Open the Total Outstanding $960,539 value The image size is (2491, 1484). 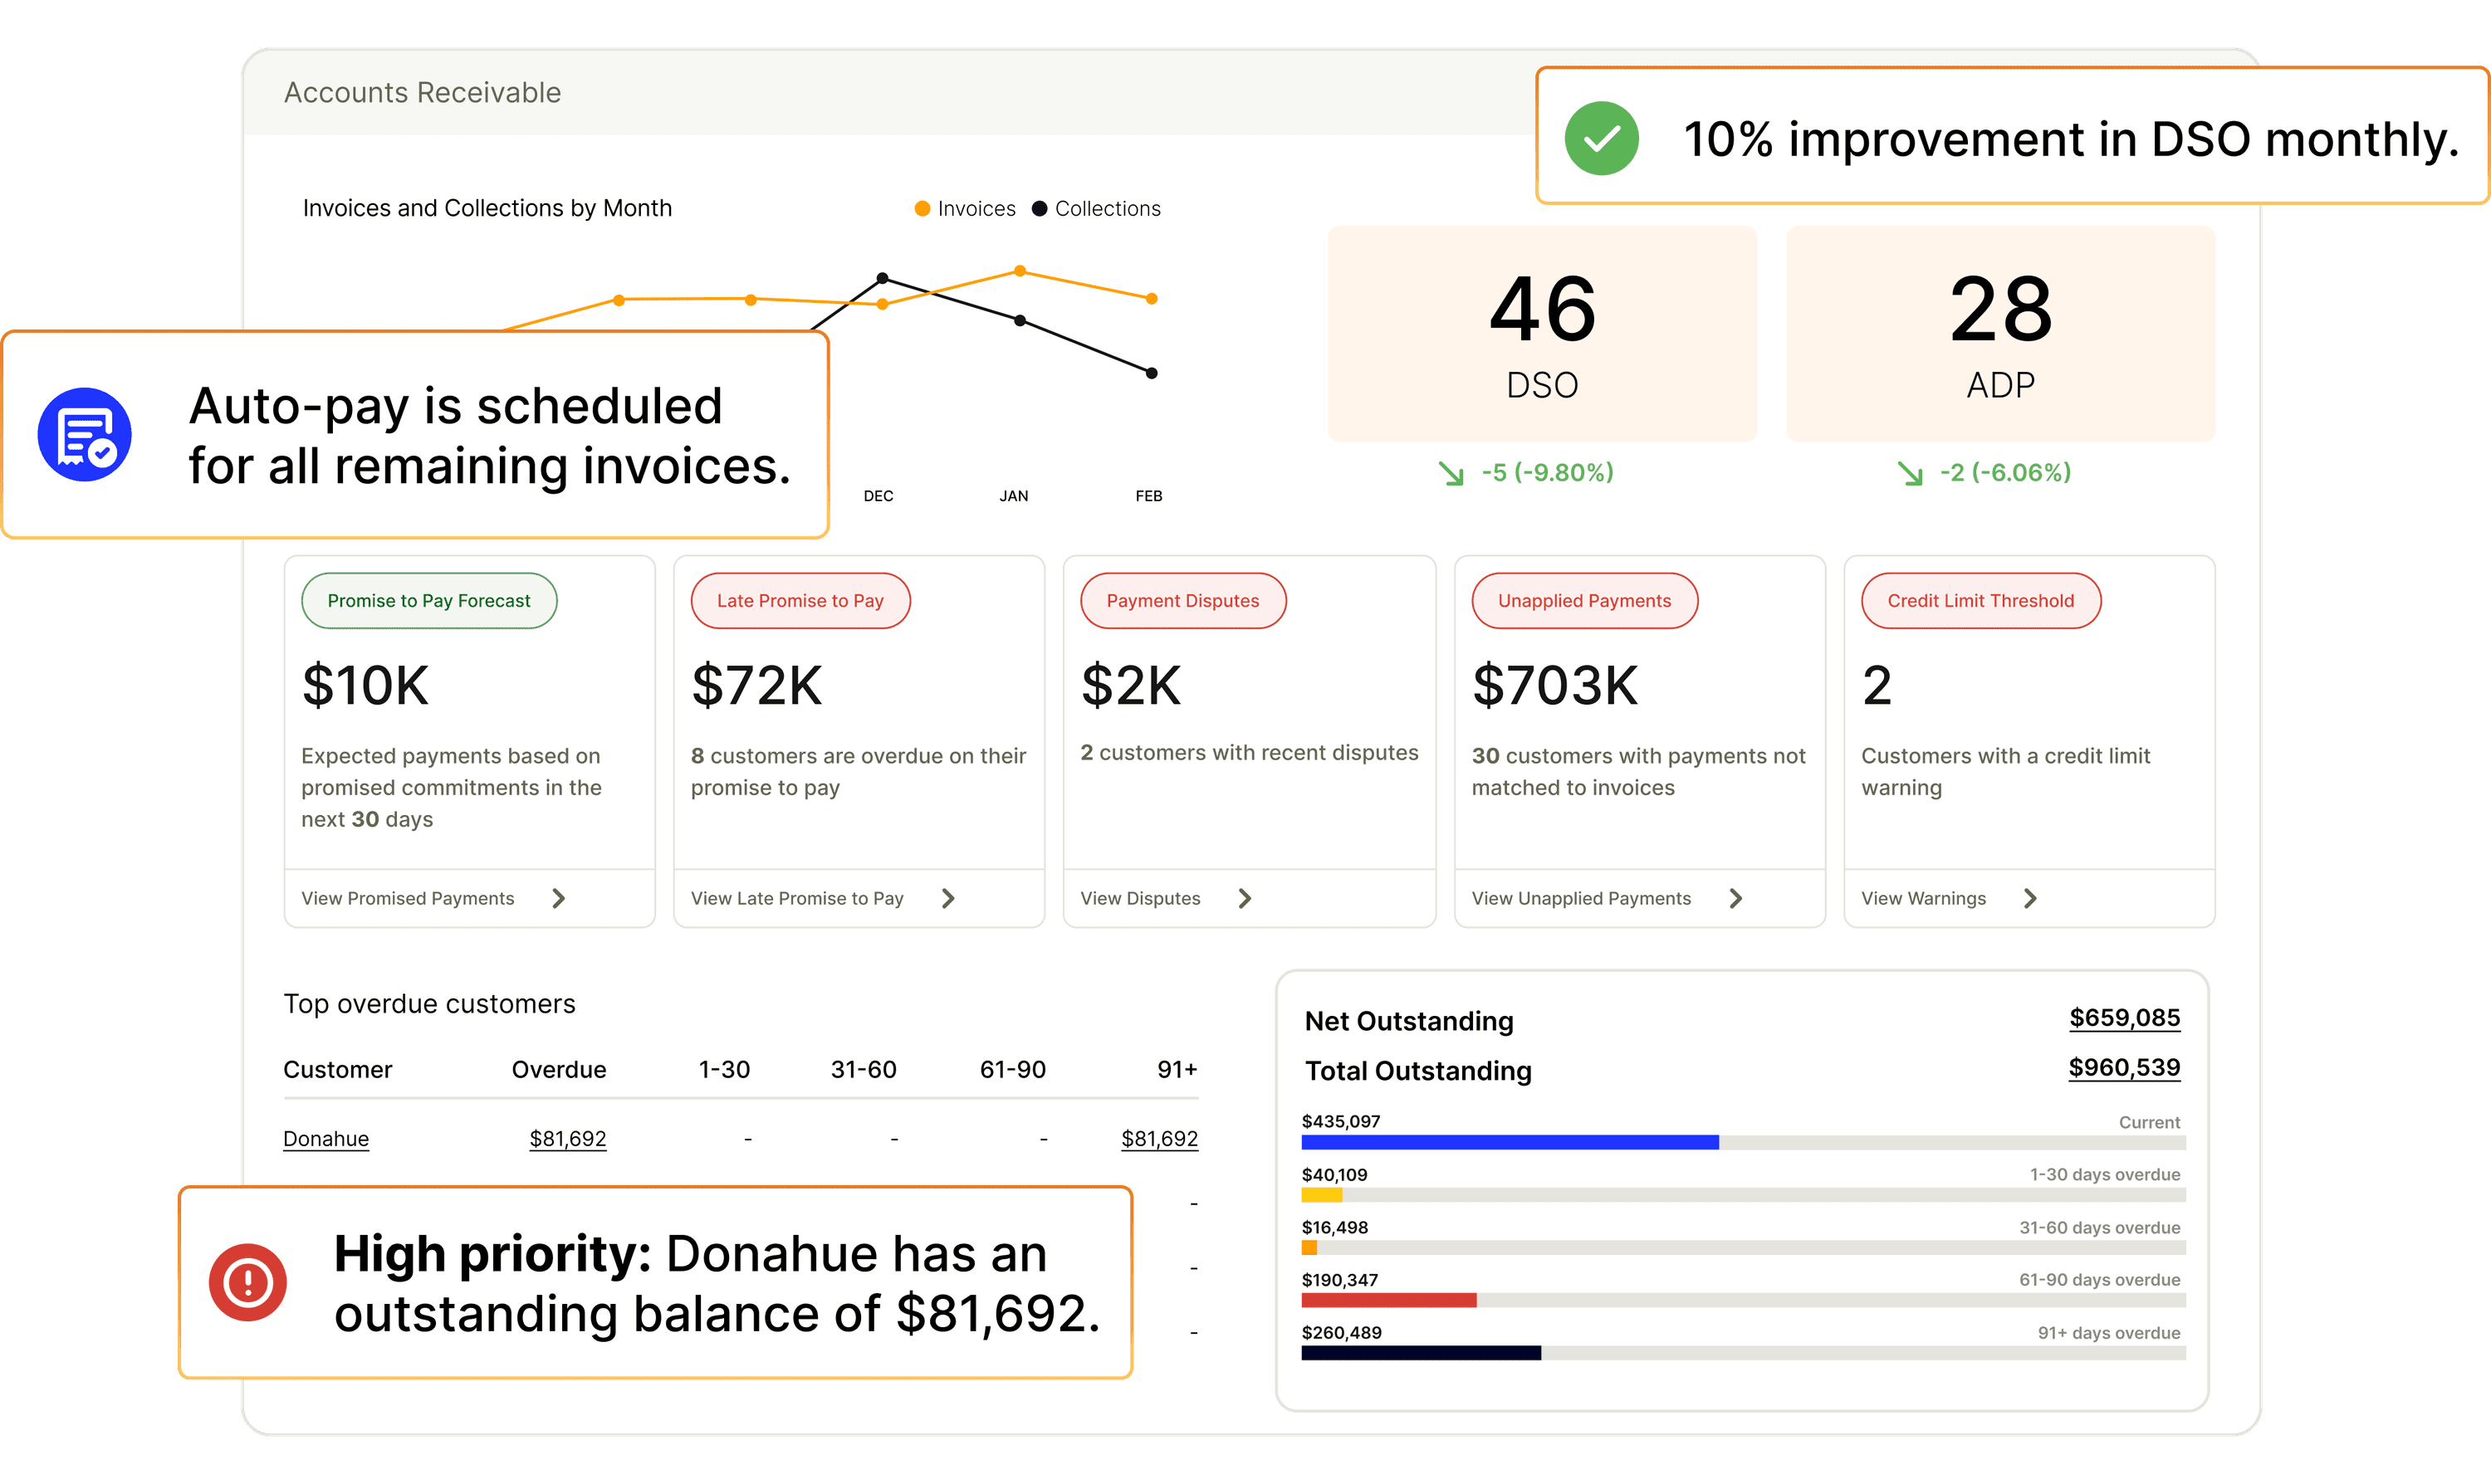(2125, 1068)
